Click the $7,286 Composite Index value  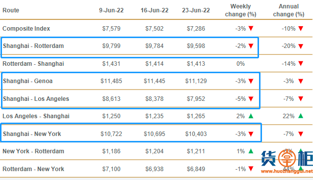196,29
